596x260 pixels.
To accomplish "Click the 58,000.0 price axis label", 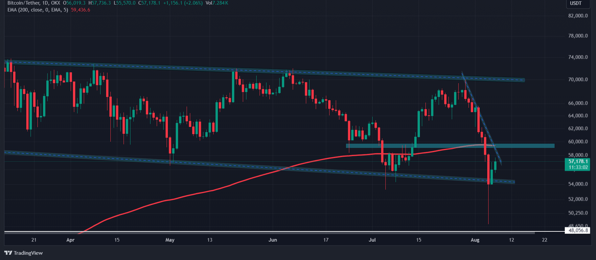I will 578,155.
